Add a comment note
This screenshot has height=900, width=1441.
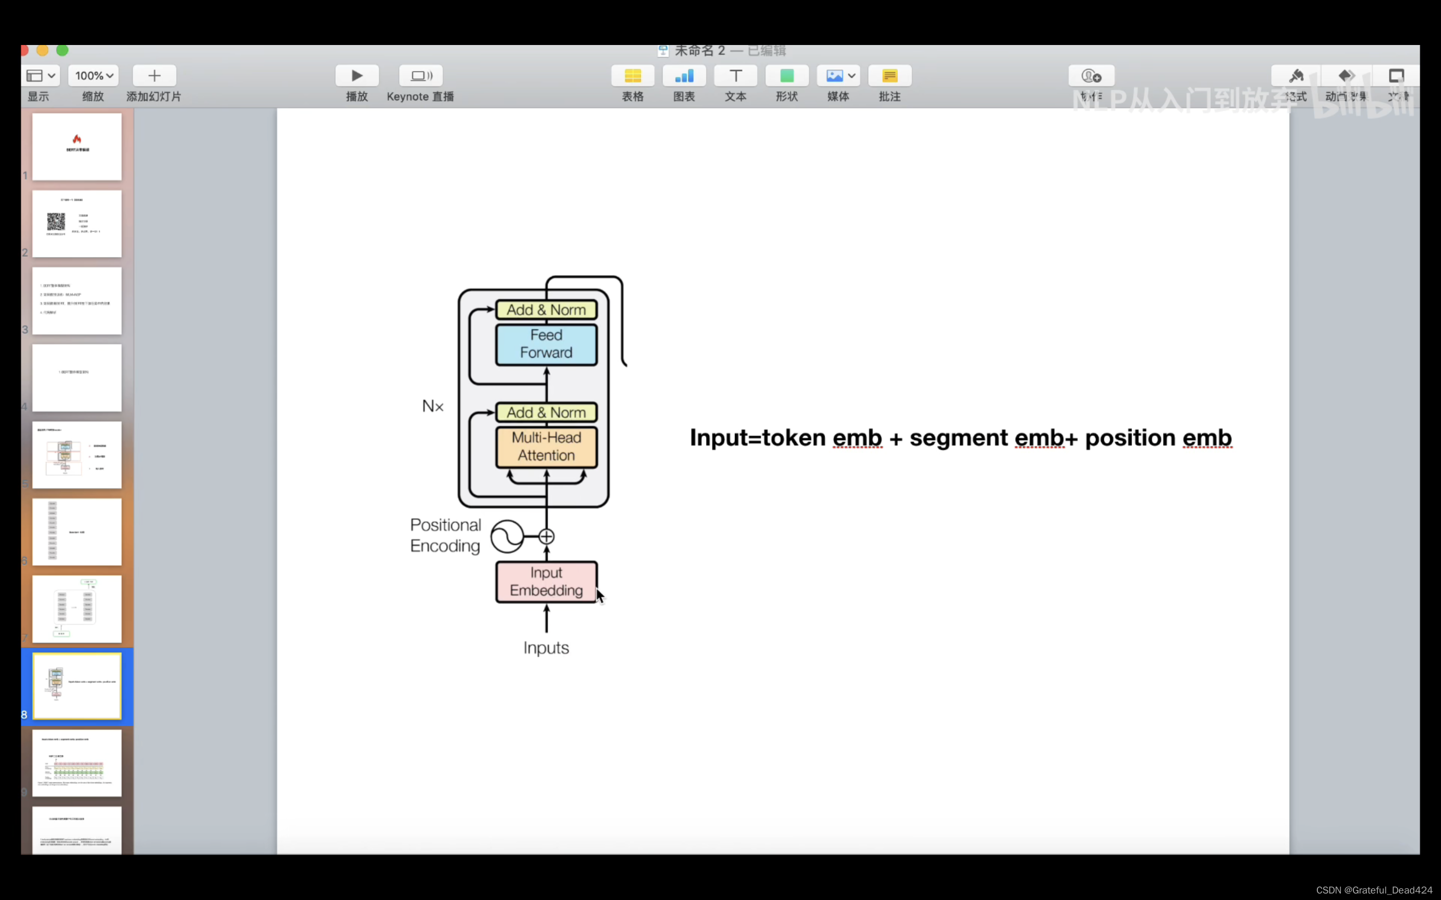coord(890,75)
